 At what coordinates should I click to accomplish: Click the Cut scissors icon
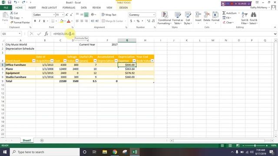point(12,13)
